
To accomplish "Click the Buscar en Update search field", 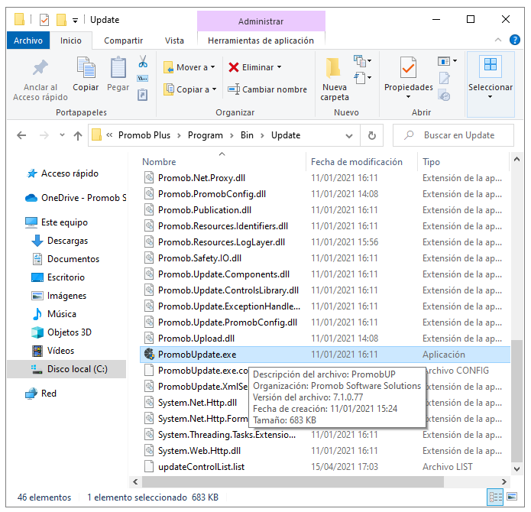I will (x=453, y=135).
